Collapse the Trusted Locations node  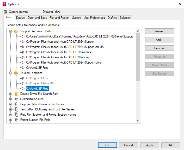pos(11,73)
